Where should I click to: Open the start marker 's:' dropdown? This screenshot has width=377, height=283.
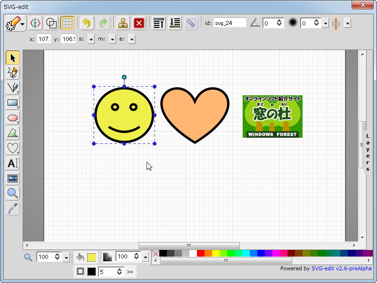91,39
